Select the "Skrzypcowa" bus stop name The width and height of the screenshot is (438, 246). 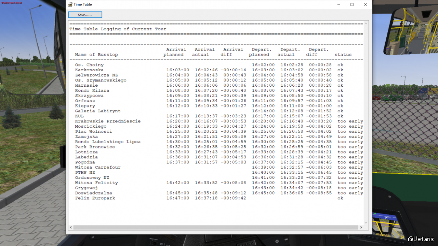[89, 96]
